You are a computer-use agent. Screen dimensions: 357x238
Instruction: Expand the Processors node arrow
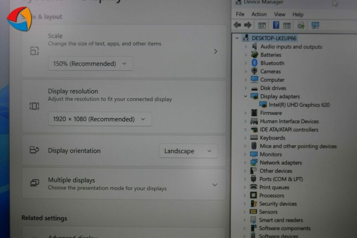(245, 196)
